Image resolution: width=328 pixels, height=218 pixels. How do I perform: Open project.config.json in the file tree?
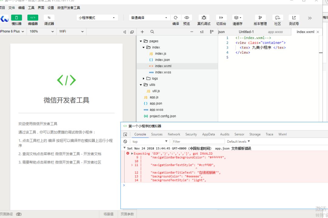163,116
